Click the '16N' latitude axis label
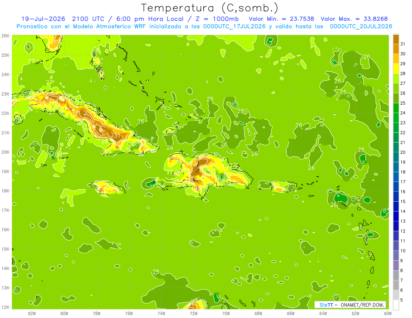Viewport: 412px width, 318px height. pos(5,229)
